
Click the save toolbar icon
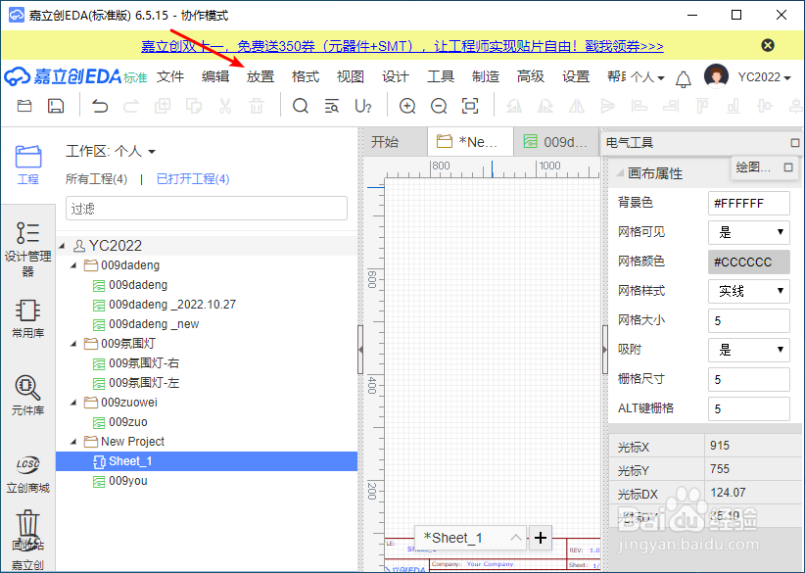coord(56,107)
